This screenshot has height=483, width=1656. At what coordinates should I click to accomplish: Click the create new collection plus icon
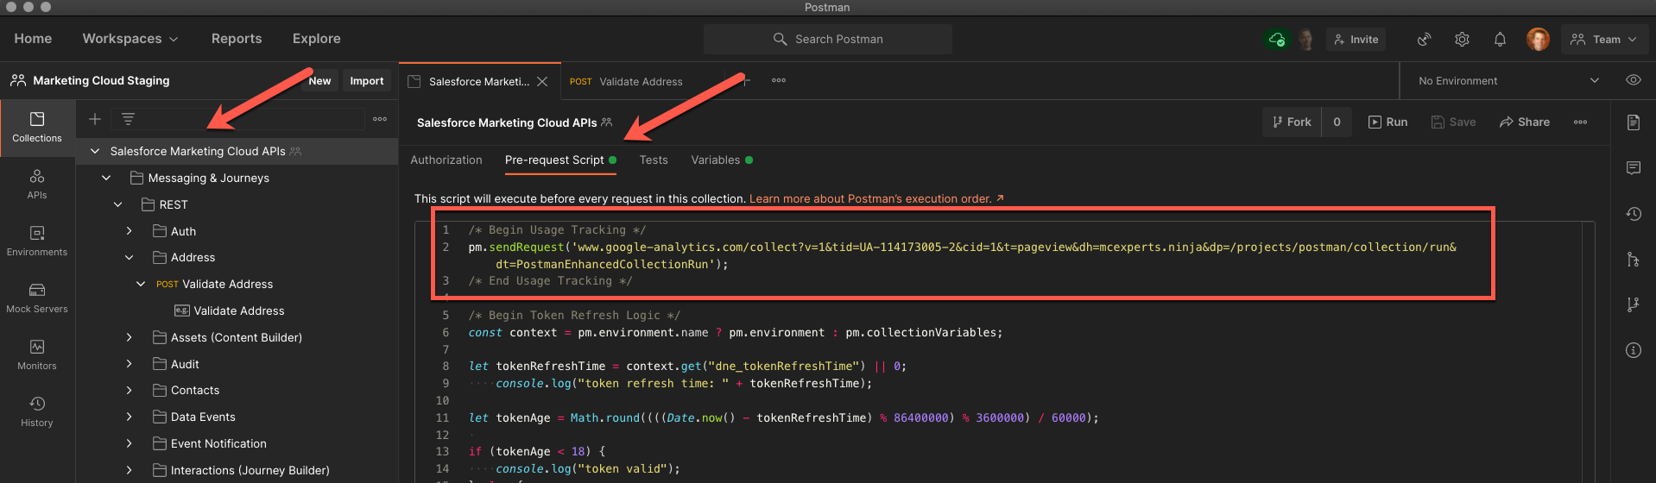click(x=95, y=119)
